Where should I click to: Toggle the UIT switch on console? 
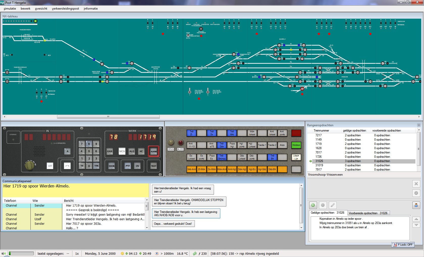(x=50, y=166)
